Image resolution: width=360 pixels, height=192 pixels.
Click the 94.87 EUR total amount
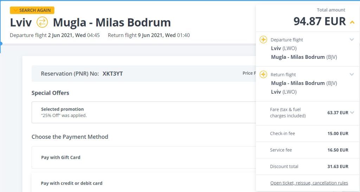[x=320, y=21]
